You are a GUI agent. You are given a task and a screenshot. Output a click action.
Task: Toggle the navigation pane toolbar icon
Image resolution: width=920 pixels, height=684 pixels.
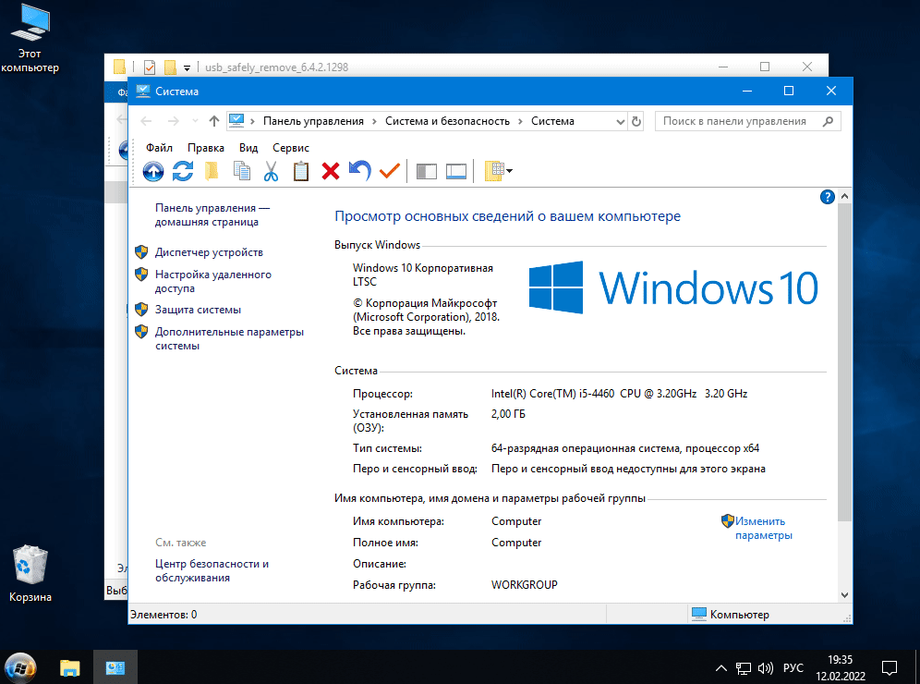[x=427, y=171]
